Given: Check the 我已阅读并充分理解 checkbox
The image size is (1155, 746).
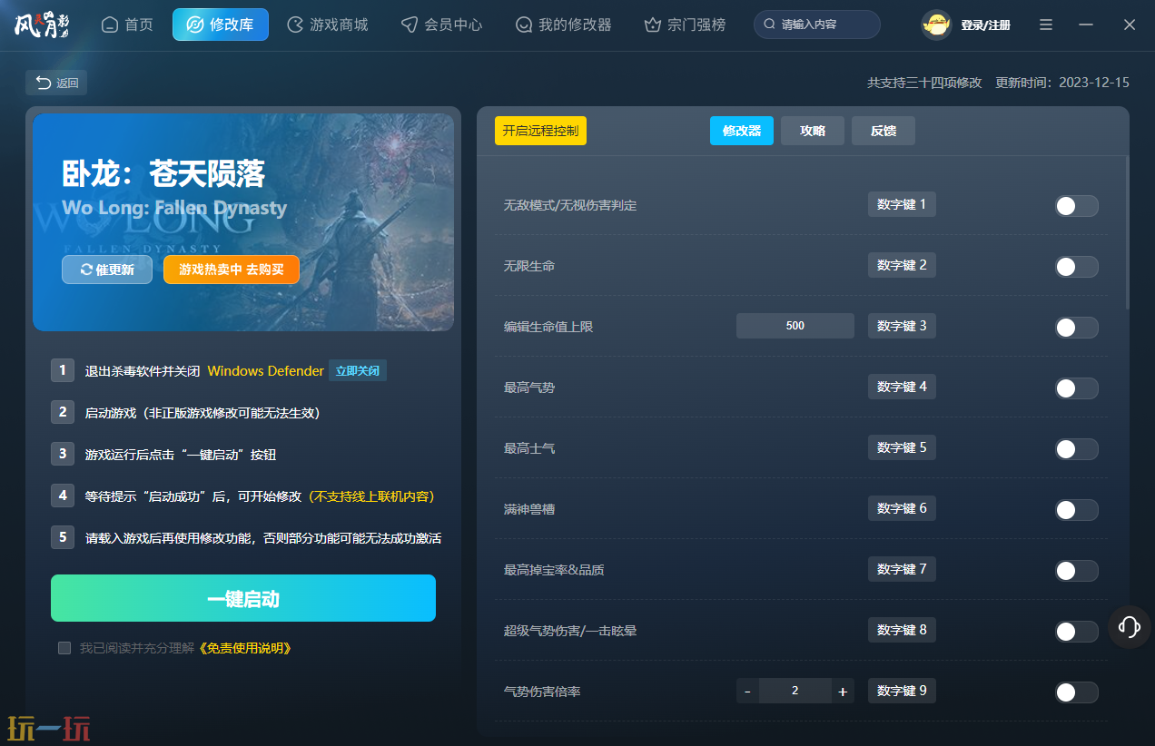Looking at the screenshot, I should click(64, 648).
